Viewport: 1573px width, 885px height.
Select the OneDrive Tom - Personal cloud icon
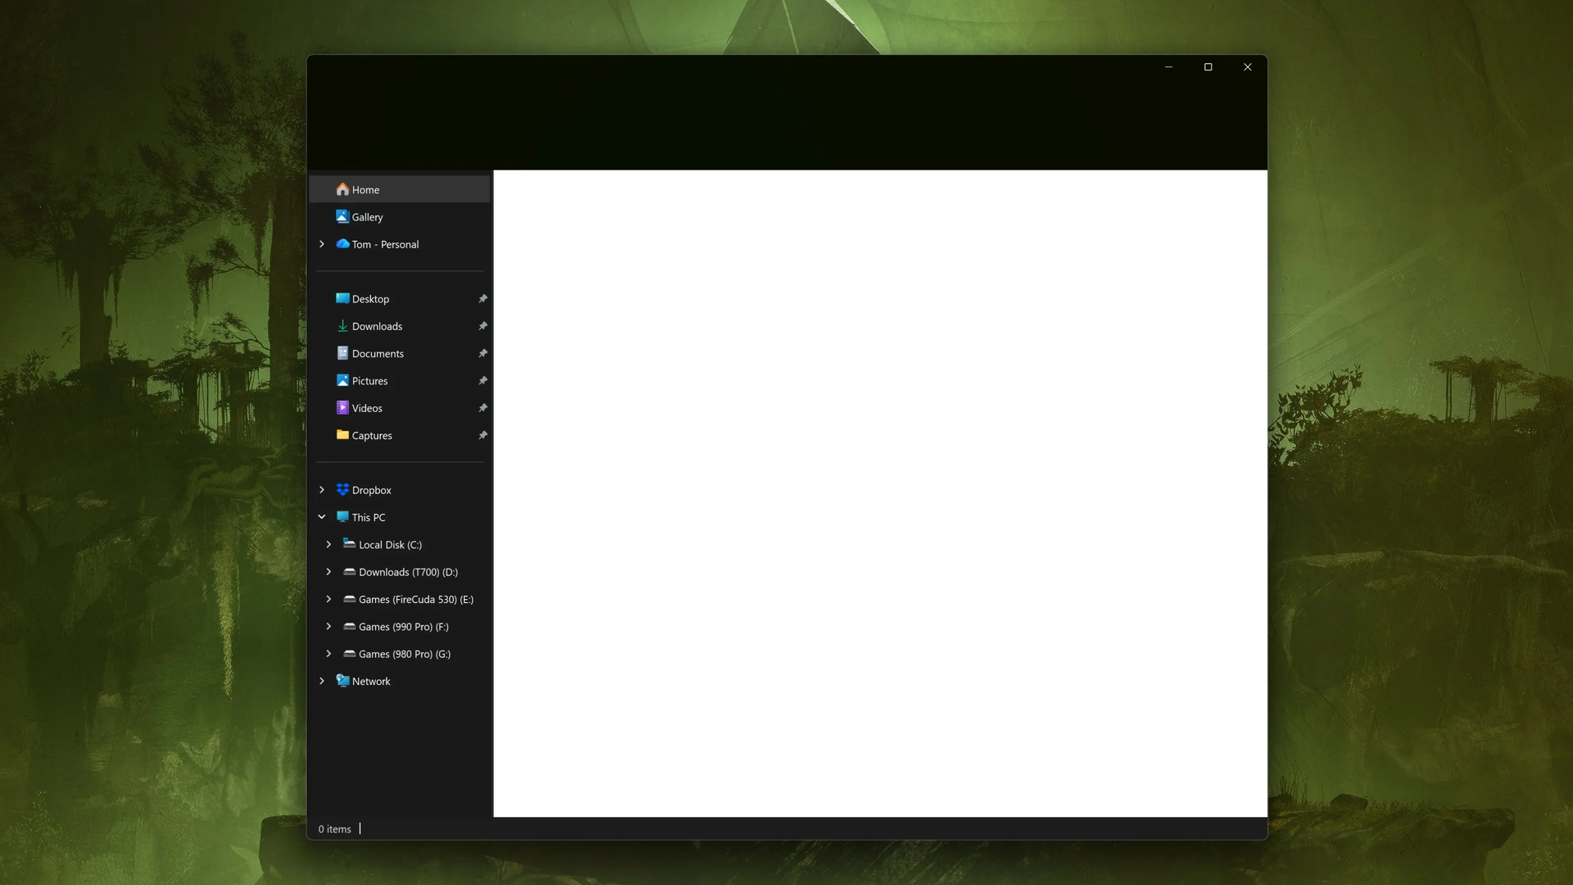click(x=342, y=243)
